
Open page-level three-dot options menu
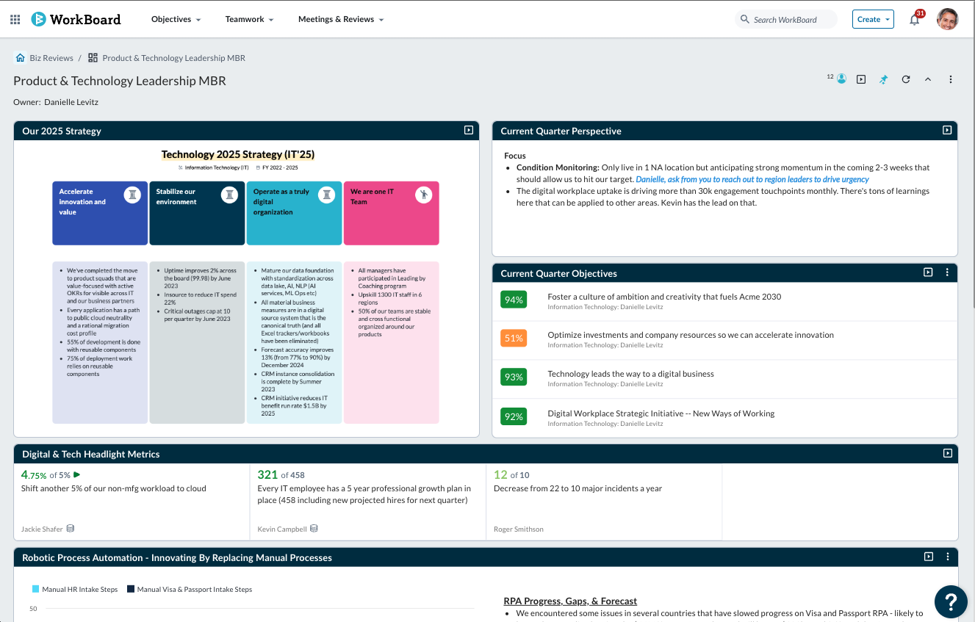[x=950, y=79]
